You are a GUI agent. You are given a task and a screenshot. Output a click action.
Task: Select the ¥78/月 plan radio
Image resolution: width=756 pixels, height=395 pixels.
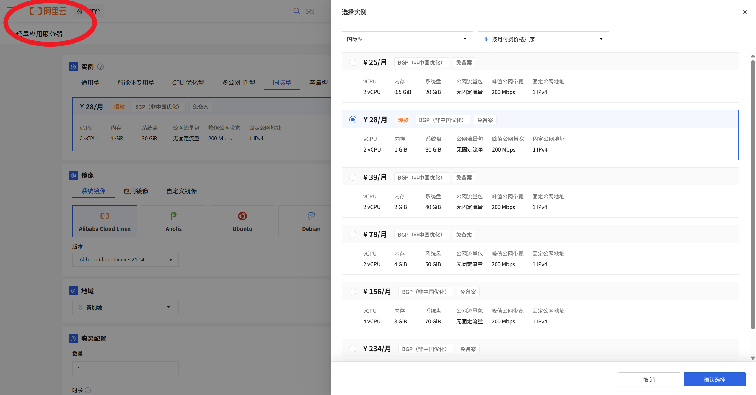click(353, 234)
